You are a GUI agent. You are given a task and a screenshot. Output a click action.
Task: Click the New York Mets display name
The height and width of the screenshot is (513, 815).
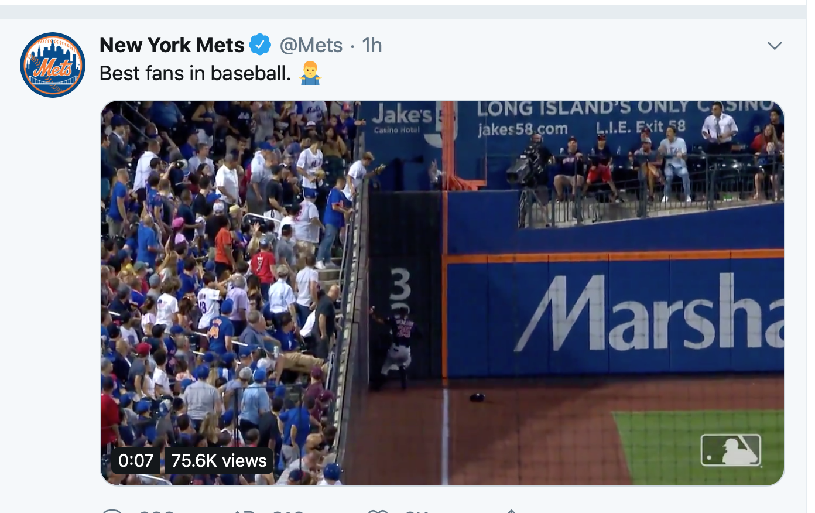172,44
